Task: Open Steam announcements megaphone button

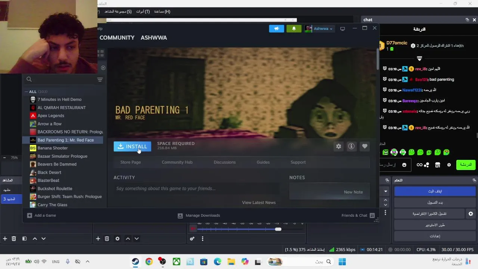Action: click(x=276, y=28)
